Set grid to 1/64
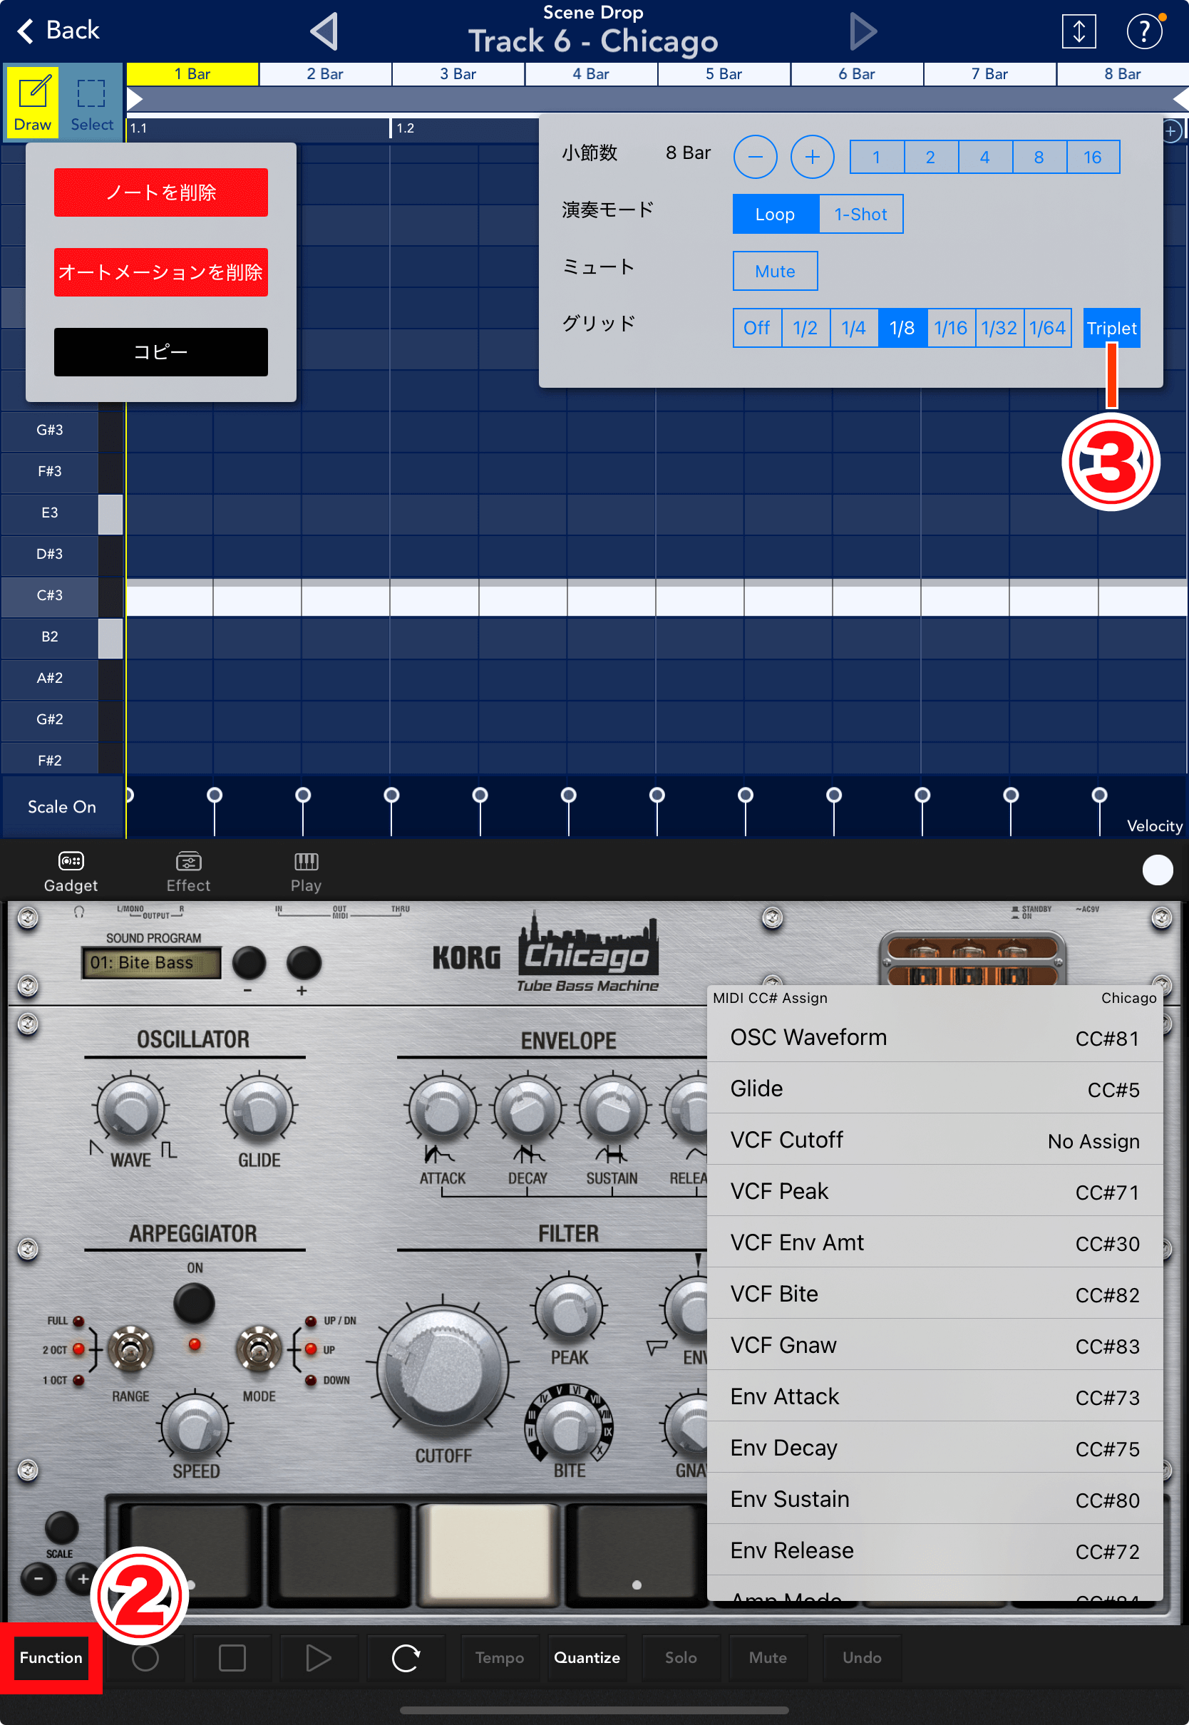1189x1725 pixels. [x=1047, y=329]
